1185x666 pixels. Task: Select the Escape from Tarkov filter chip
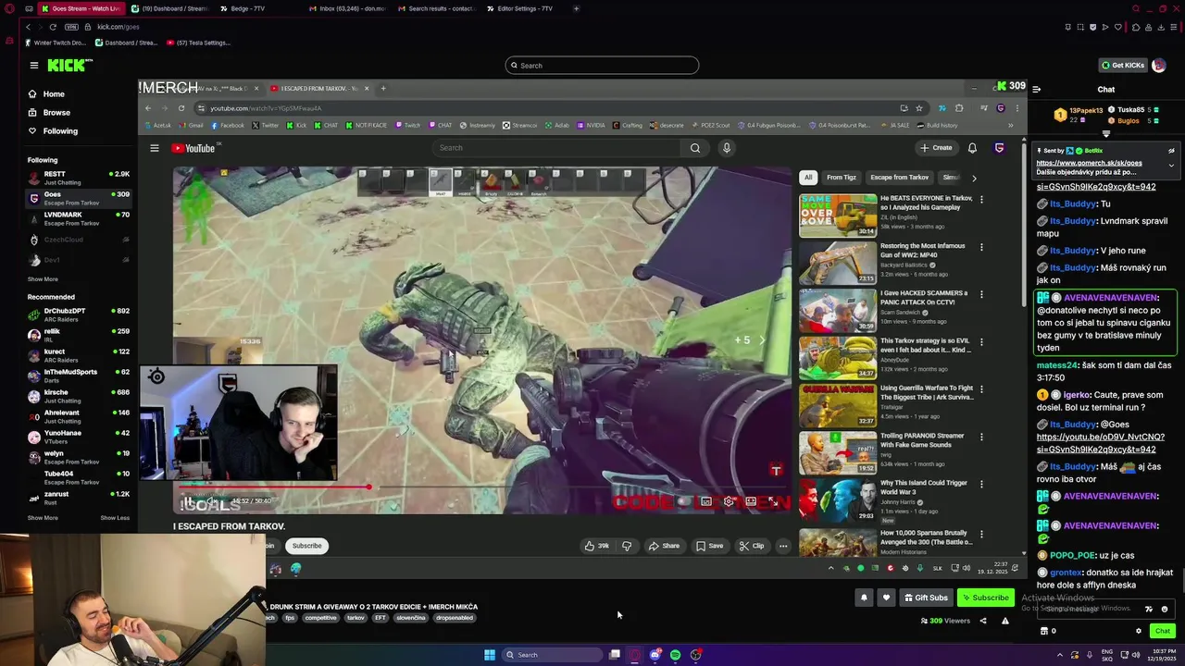click(x=899, y=178)
